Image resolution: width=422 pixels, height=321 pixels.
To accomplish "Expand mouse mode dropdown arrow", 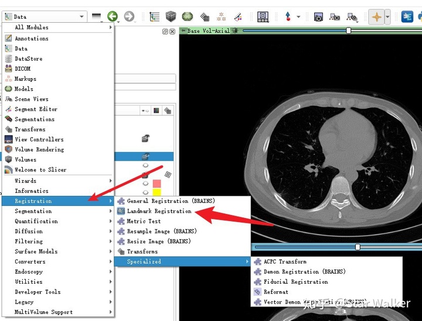I will [x=298, y=16].
